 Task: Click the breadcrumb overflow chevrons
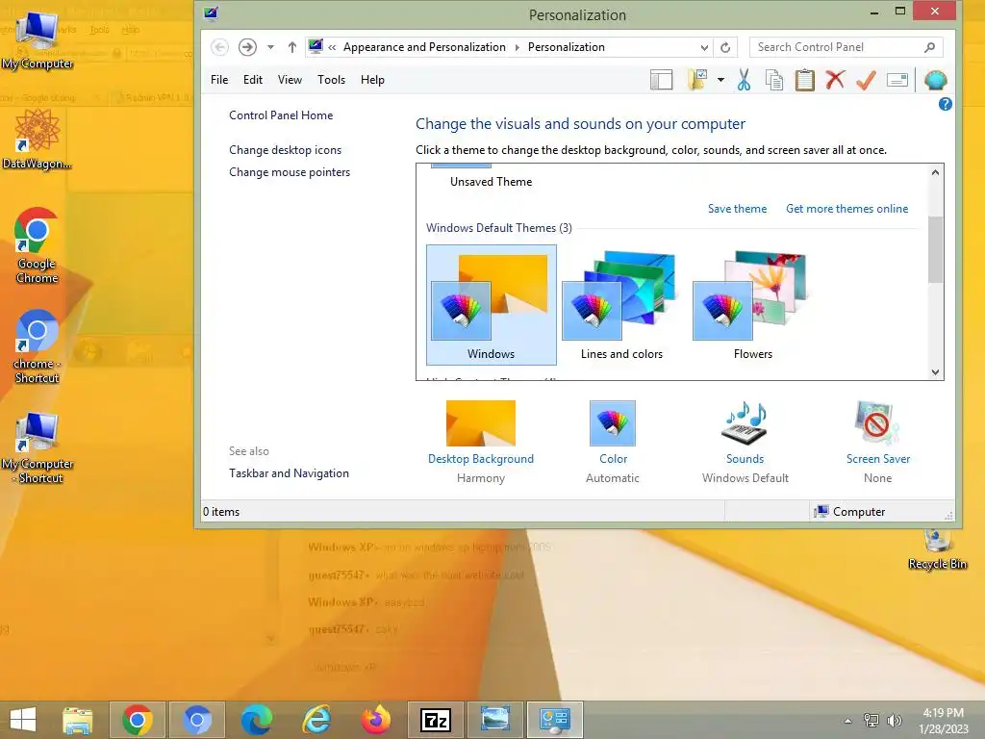[x=332, y=47]
